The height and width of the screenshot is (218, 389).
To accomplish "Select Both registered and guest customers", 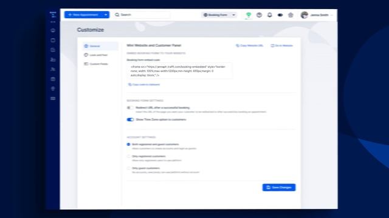I will click(x=128, y=144).
